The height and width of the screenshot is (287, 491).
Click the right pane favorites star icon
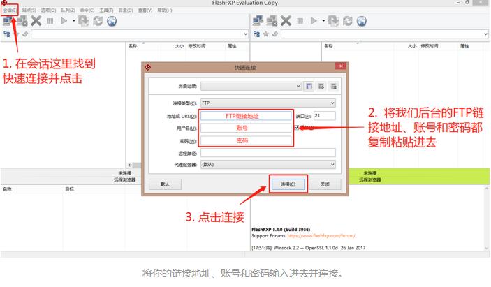(x=266, y=34)
